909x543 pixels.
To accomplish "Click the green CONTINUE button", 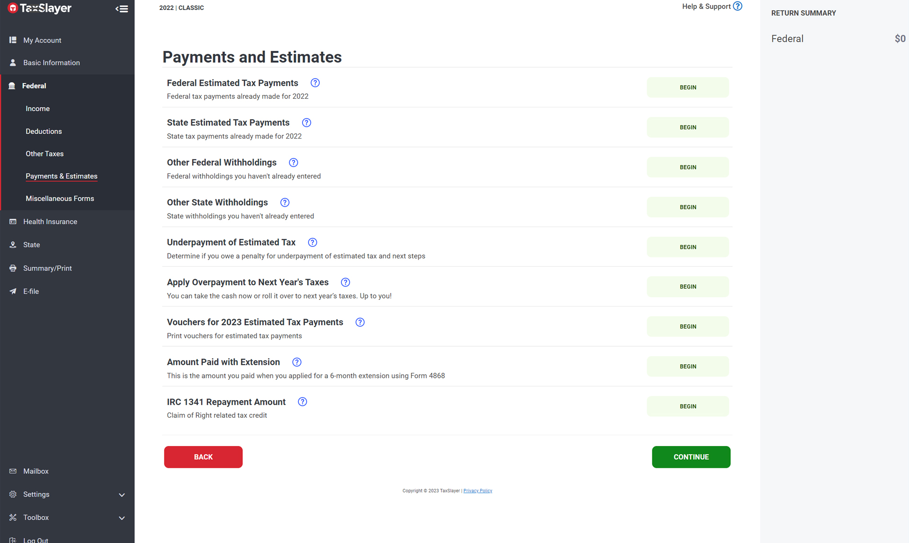I will point(691,457).
